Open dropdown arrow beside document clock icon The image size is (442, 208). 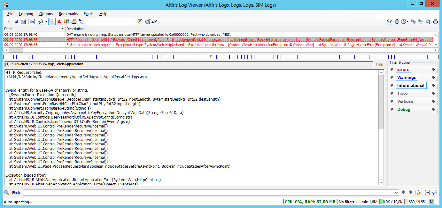(46, 21)
